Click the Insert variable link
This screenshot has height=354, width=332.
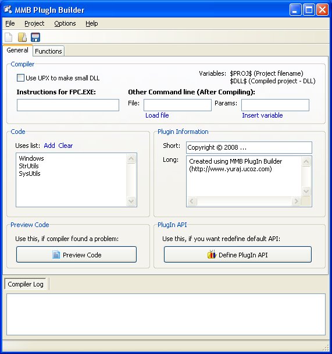pyautogui.click(x=262, y=115)
